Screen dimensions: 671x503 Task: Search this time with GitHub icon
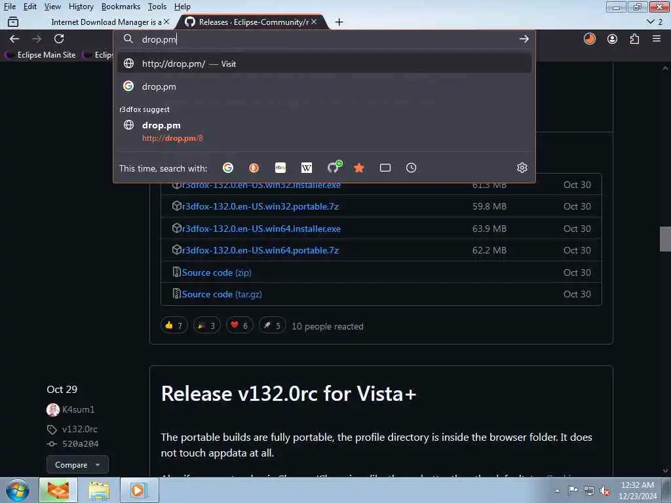coord(334,167)
